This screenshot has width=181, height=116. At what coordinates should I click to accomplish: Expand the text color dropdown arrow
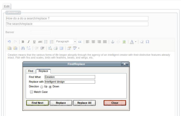coord(136,42)
